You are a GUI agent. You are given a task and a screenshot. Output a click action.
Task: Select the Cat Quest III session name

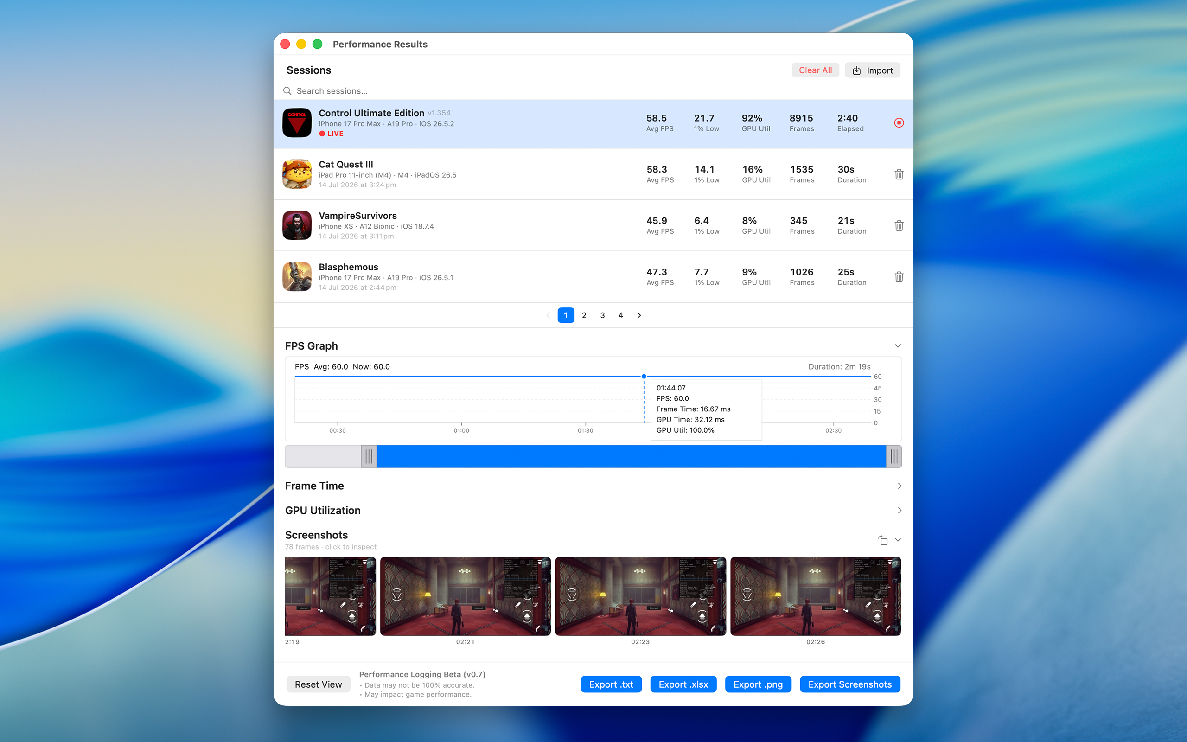tap(346, 164)
